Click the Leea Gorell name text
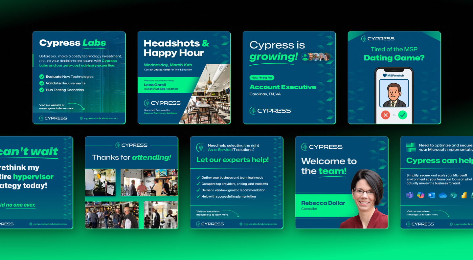Screen dimensions: 473x260 [x=155, y=85]
